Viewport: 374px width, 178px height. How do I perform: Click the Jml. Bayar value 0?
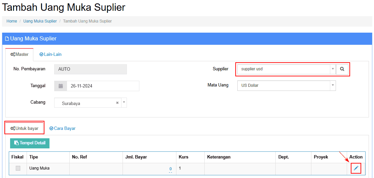(x=170, y=169)
